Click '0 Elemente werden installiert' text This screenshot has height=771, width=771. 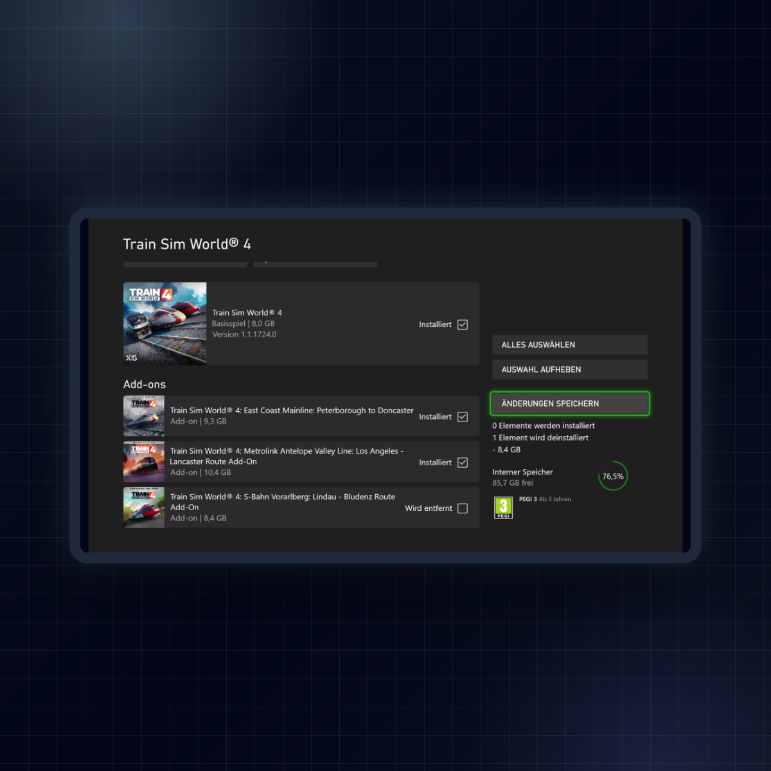(x=544, y=425)
